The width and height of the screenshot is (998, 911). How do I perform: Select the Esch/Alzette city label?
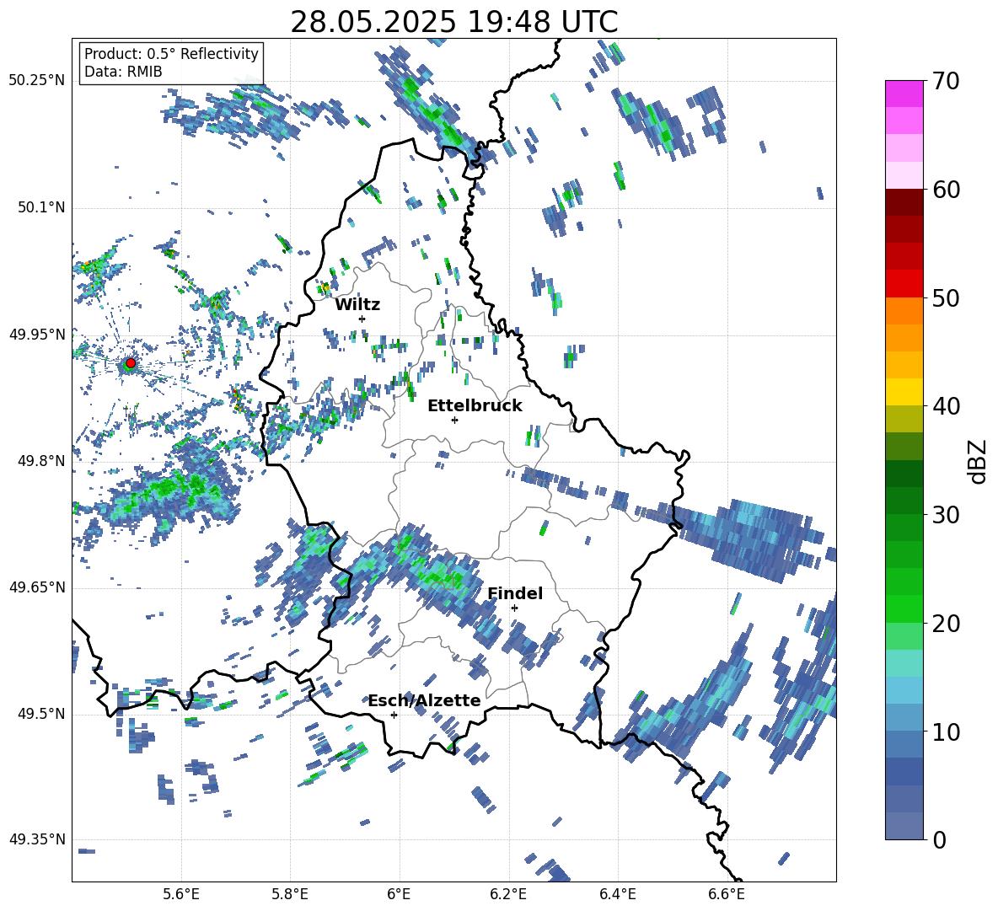[x=425, y=700]
